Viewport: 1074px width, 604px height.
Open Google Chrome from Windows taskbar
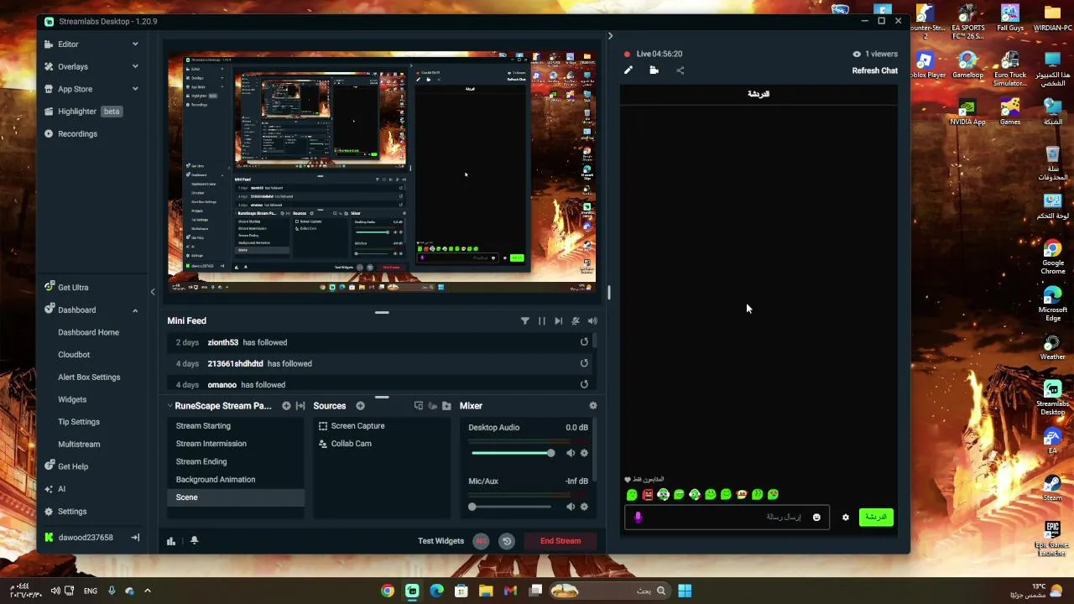pyautogui.click(x=387, y=591)
